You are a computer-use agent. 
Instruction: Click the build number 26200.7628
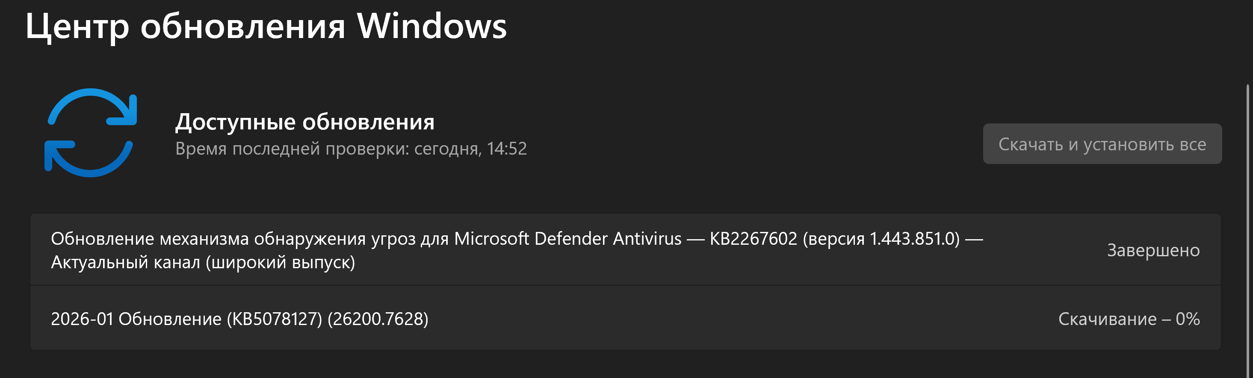(x=378, y=319)
